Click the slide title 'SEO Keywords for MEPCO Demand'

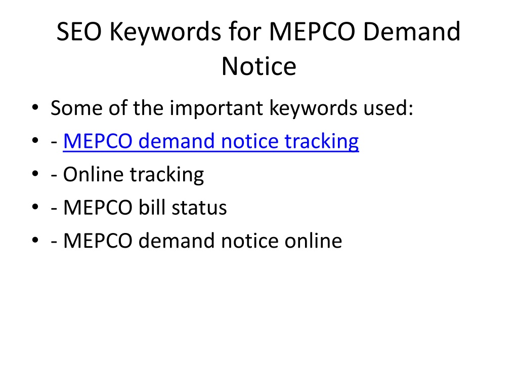[258, 32]
